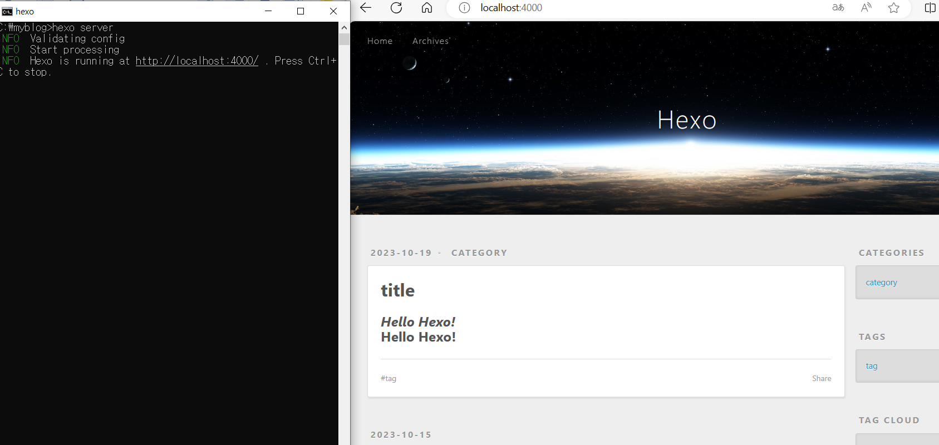Click the 'hexo server' command text
This screenshot has height=445, width=939.
pos(83,27)
